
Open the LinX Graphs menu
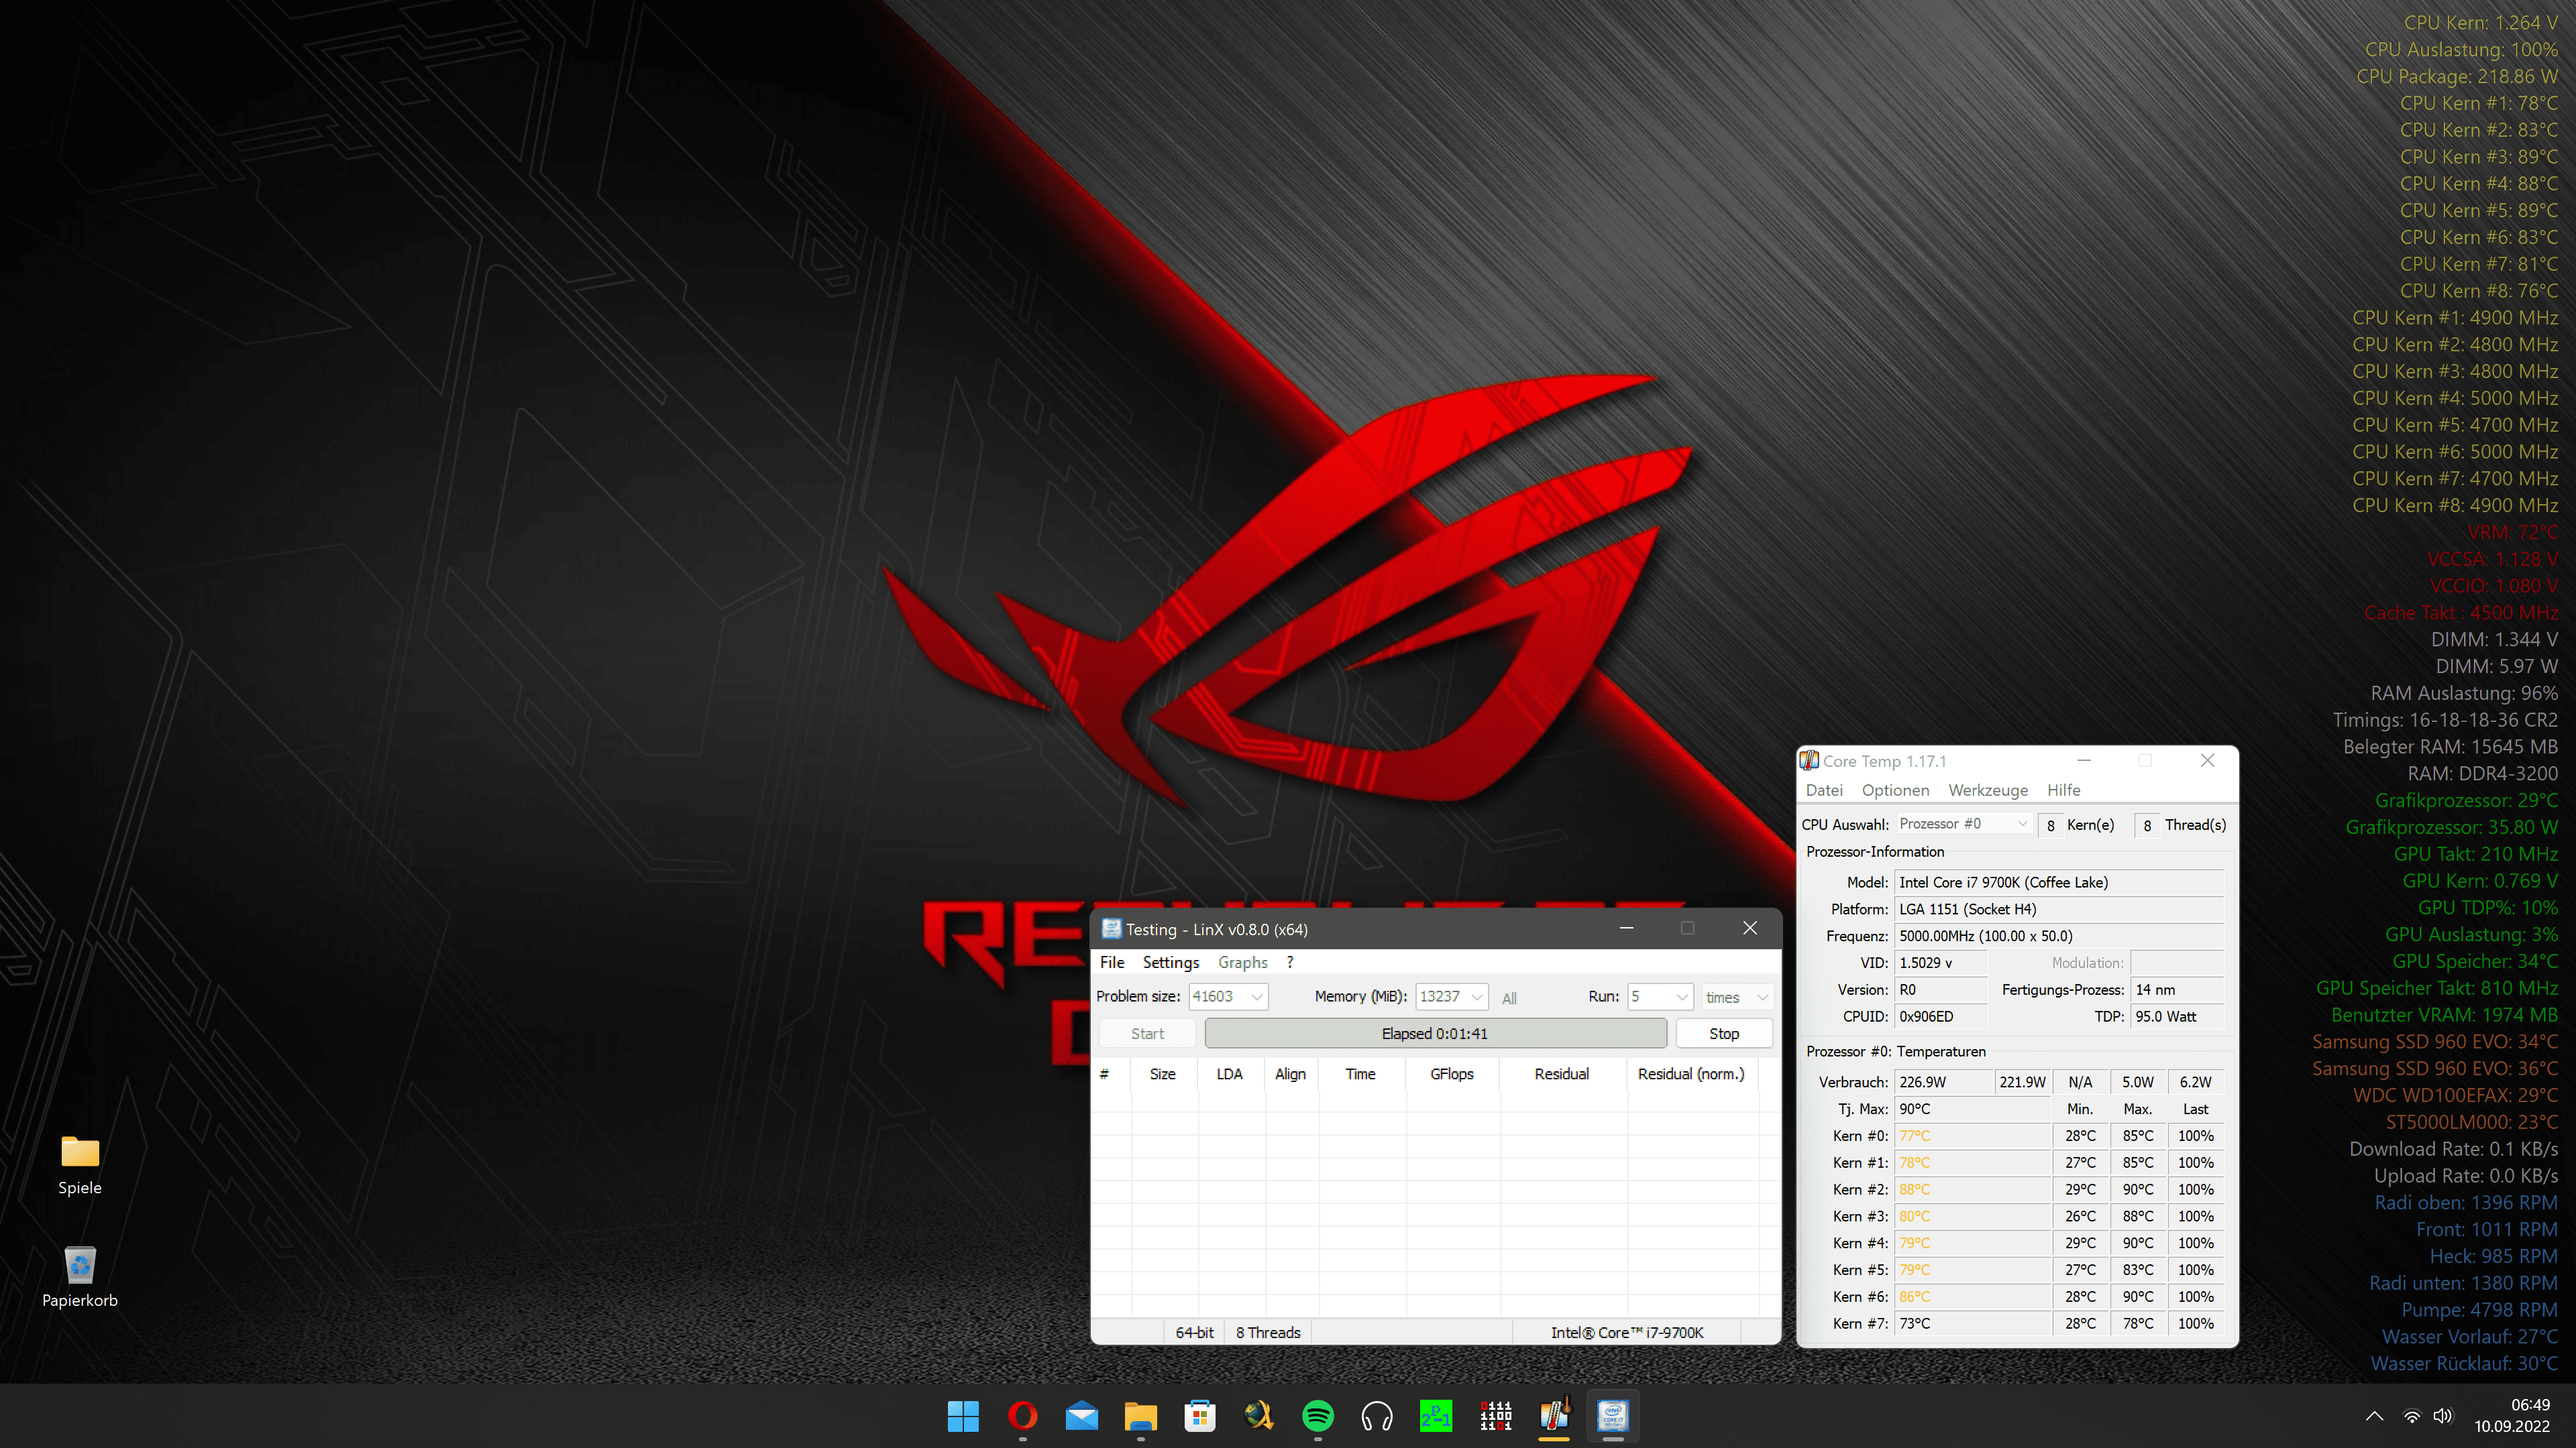(x=1243, y=963)
